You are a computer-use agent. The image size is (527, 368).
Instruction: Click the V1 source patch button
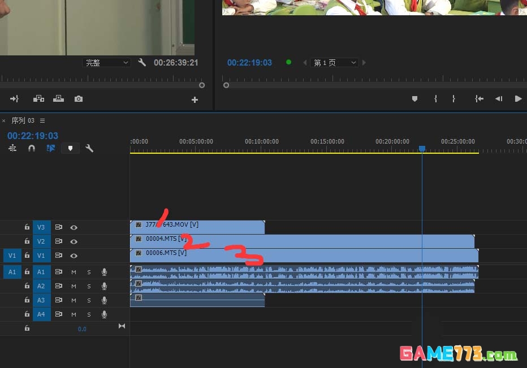[12, 256]
